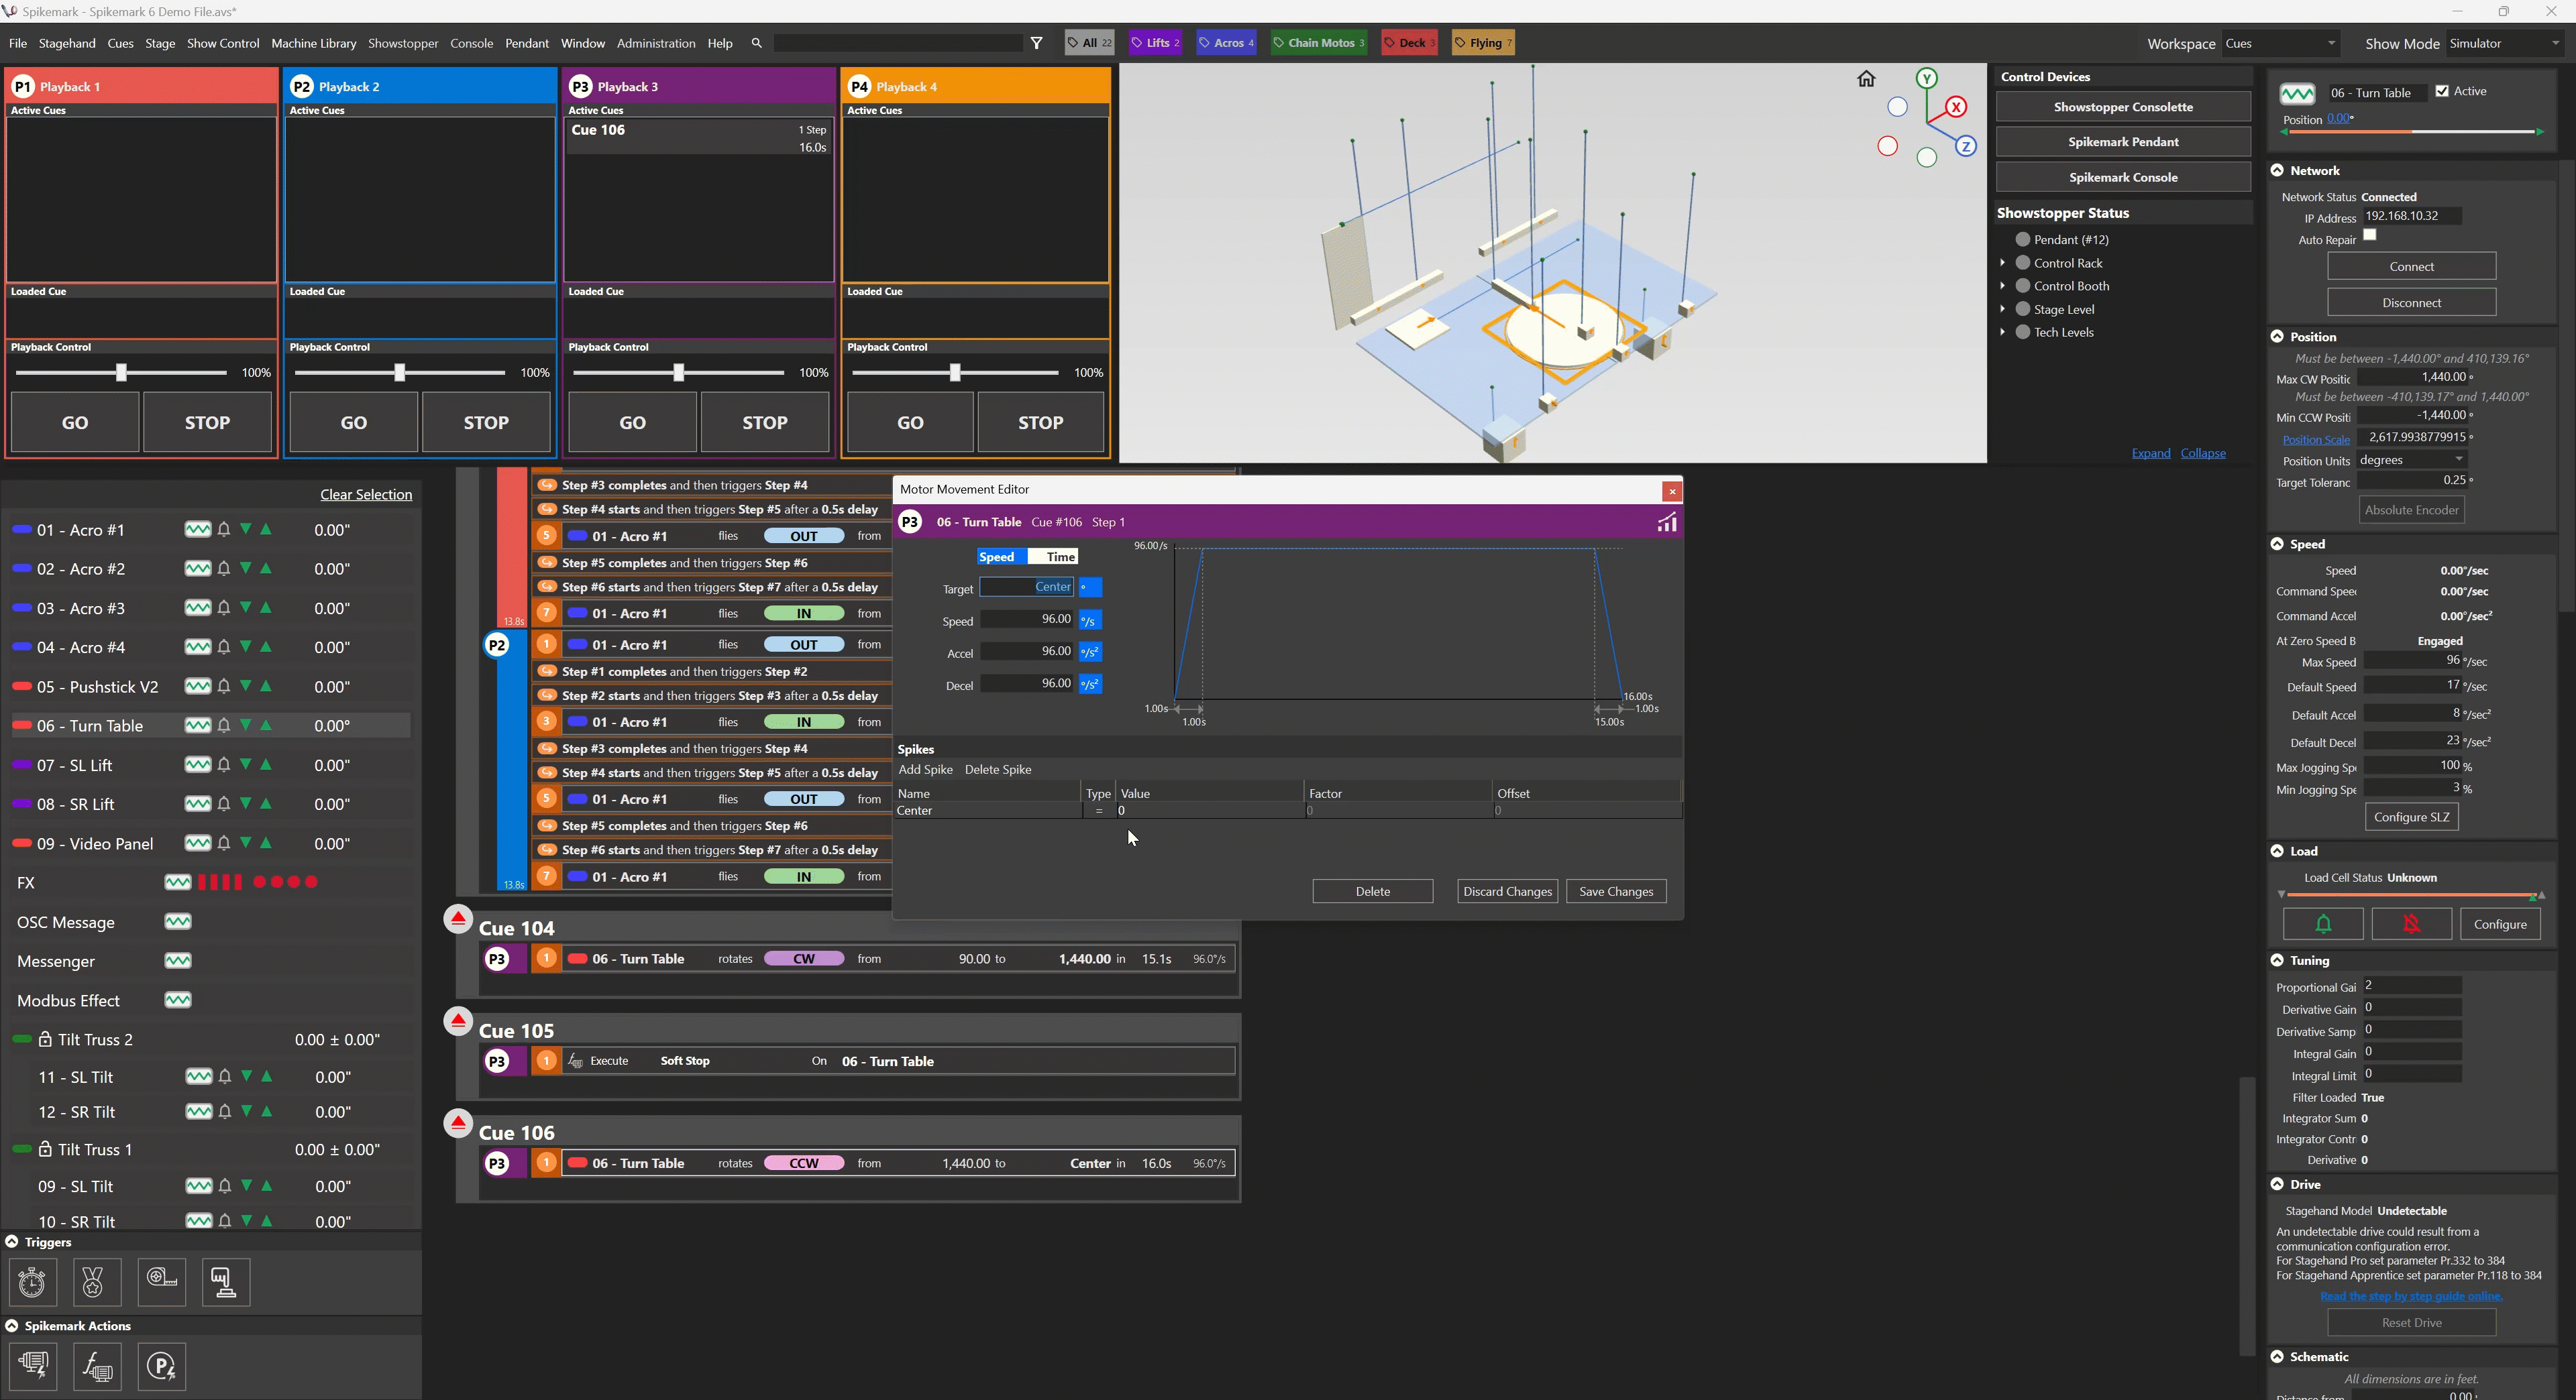Open the Position Units degrees dropdown
The image size is (2576, 1400).
pyautogui.click(x=2412, y=460)
